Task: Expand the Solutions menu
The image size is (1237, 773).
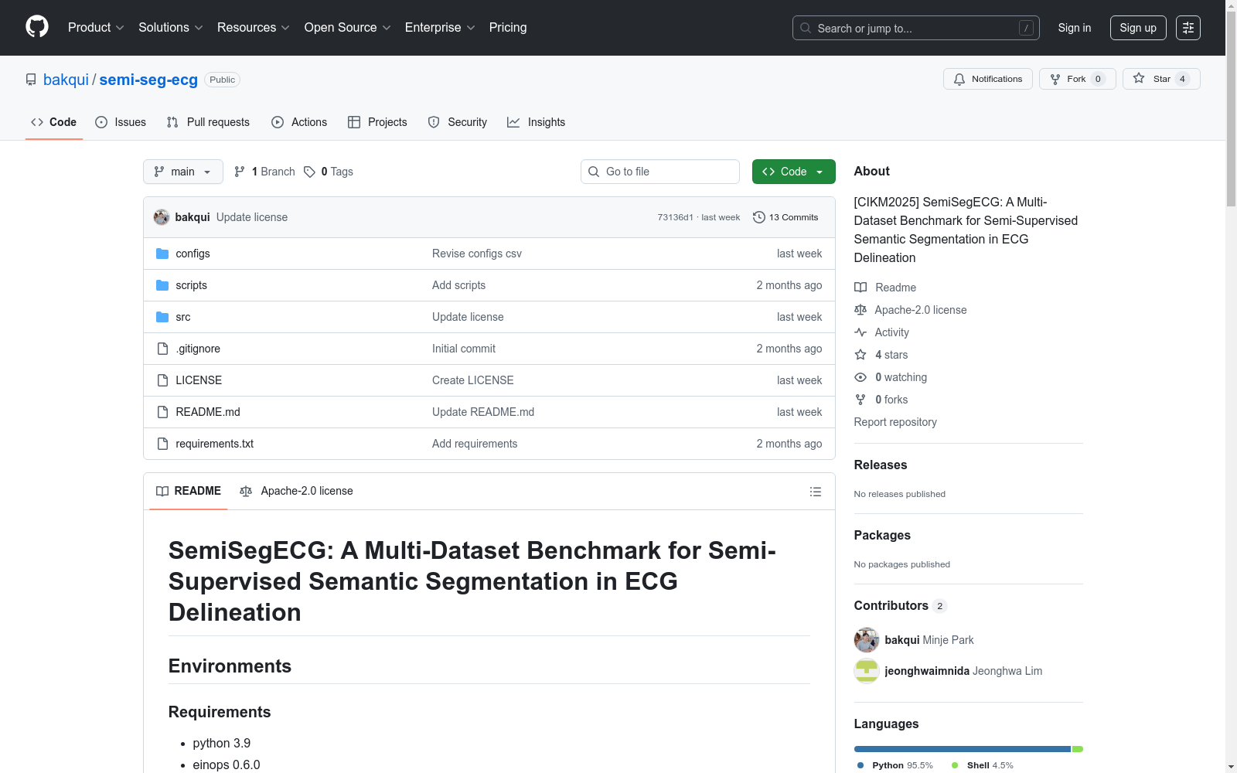Action: (170, 28)
